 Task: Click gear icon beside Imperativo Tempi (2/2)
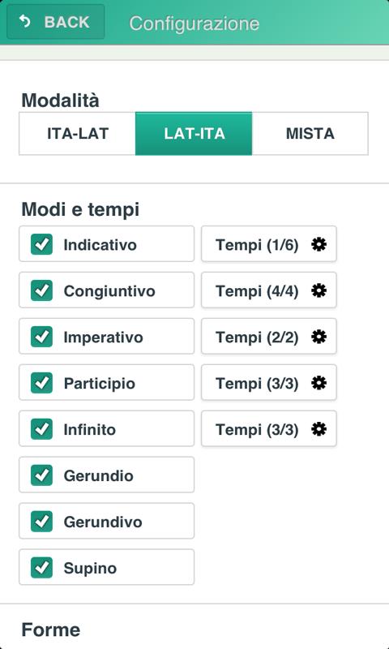[318, 337]
